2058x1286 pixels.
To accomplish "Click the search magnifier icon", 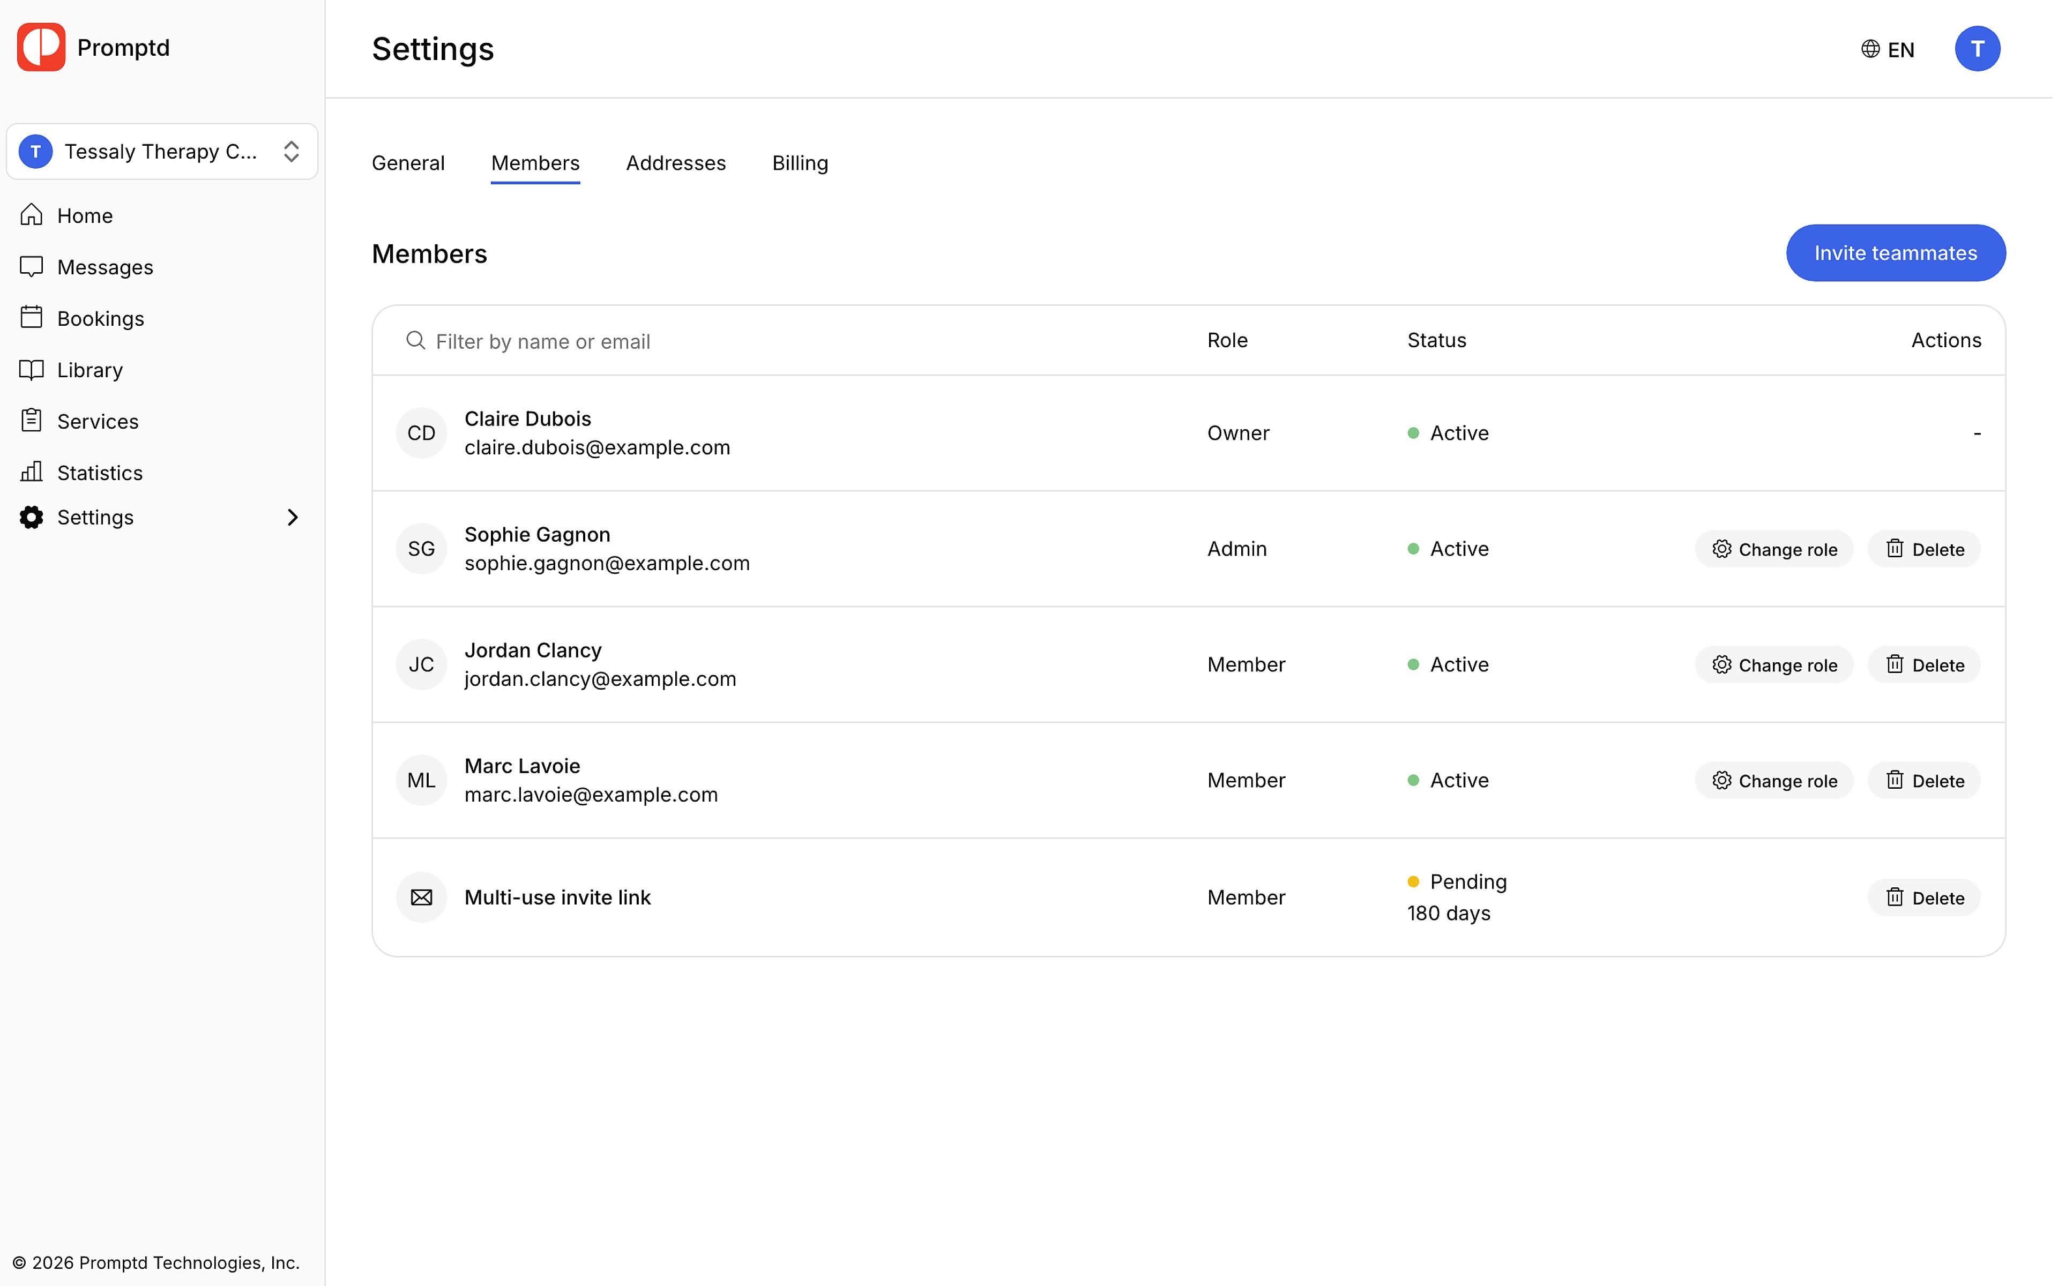I will (415, 340).
